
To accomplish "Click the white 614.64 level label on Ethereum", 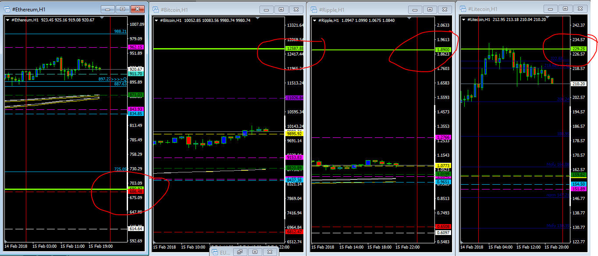I will 136,228.
